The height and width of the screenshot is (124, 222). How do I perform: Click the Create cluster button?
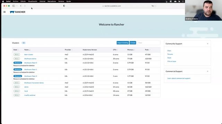(x=133, y=43)
